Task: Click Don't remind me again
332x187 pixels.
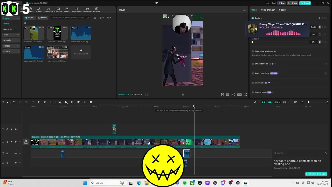Action: [x=316, y=174]
